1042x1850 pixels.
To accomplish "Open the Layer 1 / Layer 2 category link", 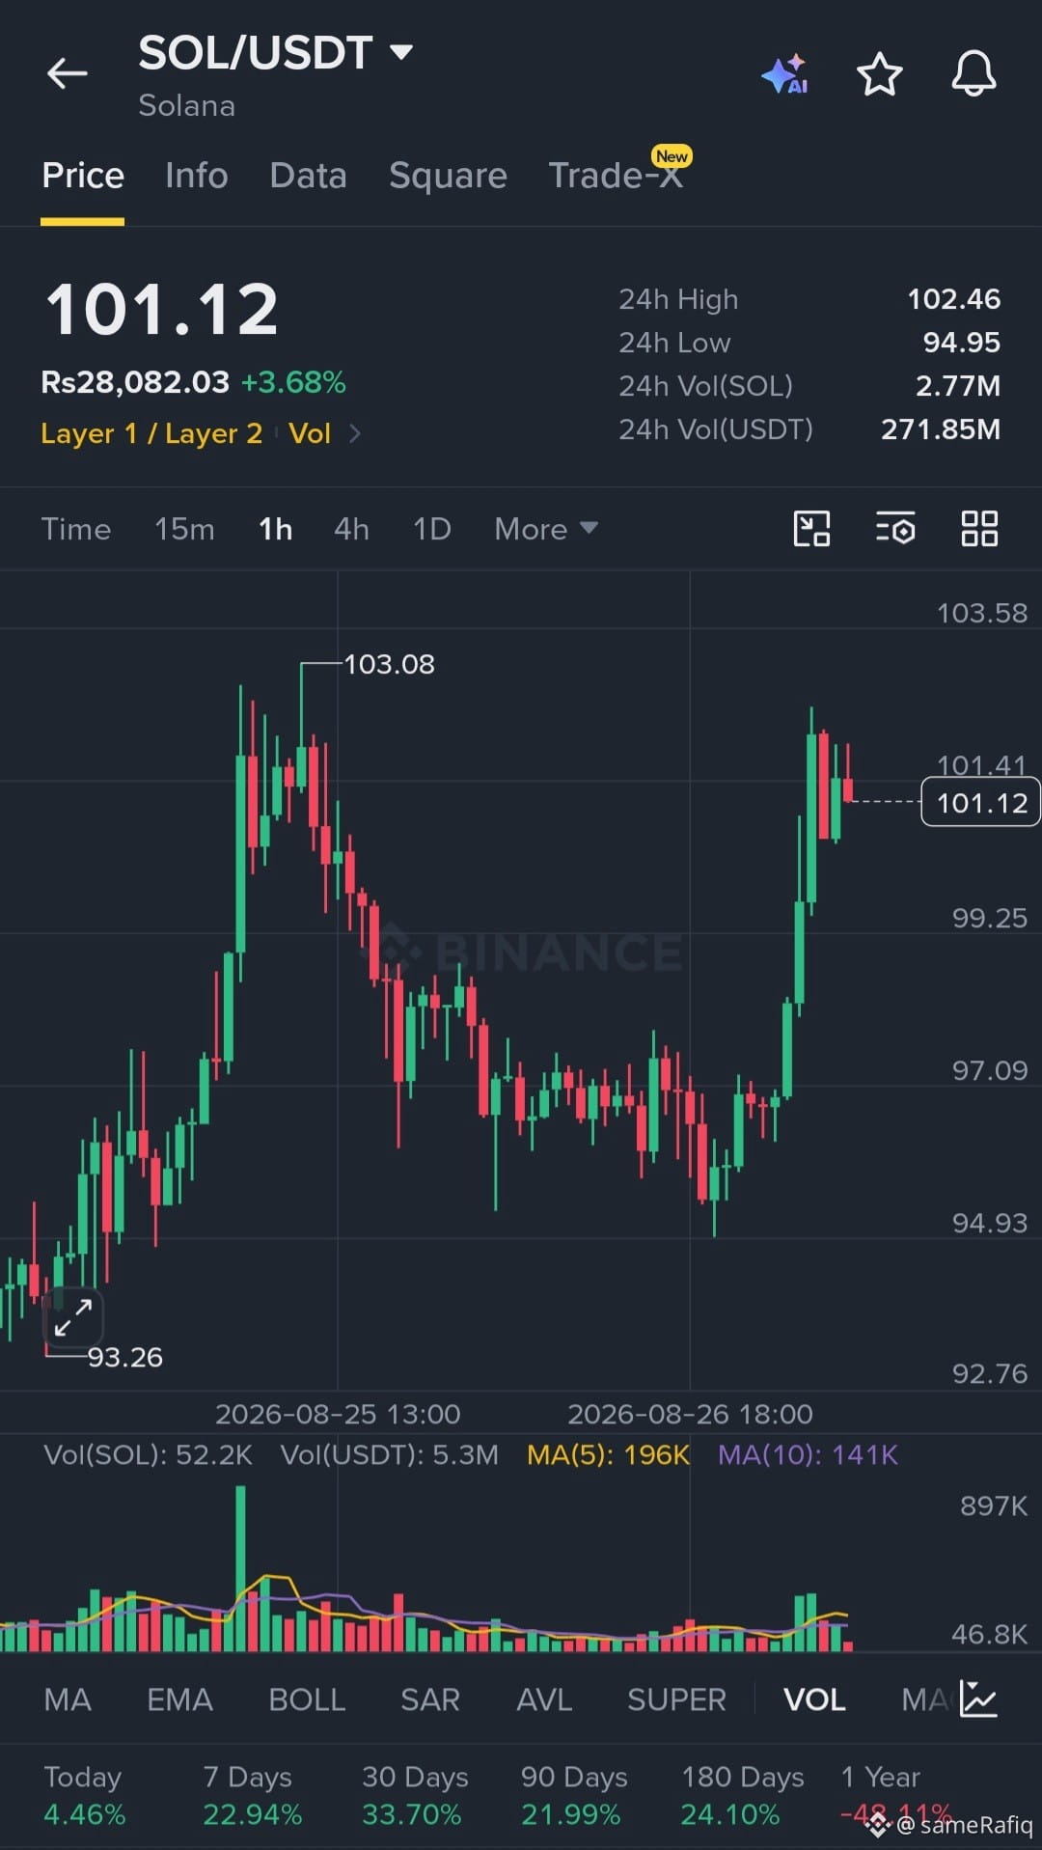I will tap(151, 433).
